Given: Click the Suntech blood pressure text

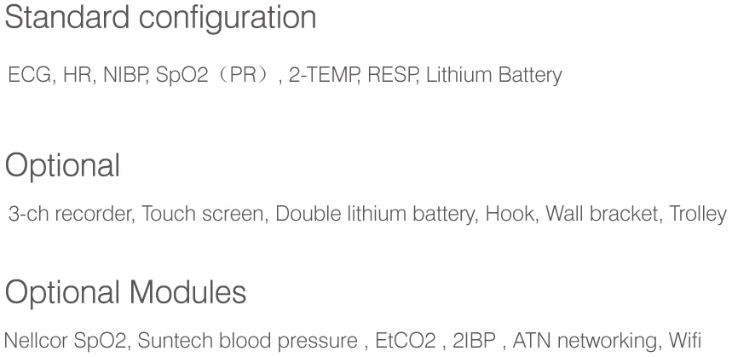Looking at the screenshot, I should click(x=245, y=342).
